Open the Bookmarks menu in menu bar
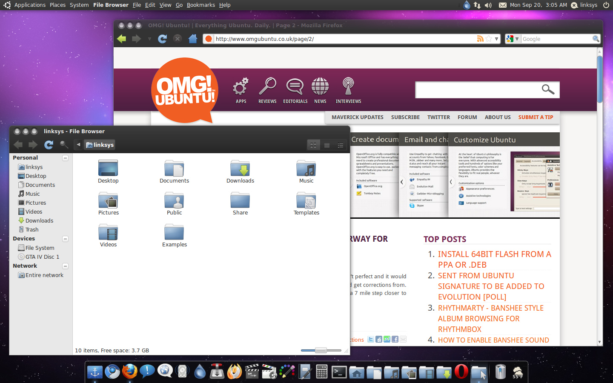 [x=201, y=5]
